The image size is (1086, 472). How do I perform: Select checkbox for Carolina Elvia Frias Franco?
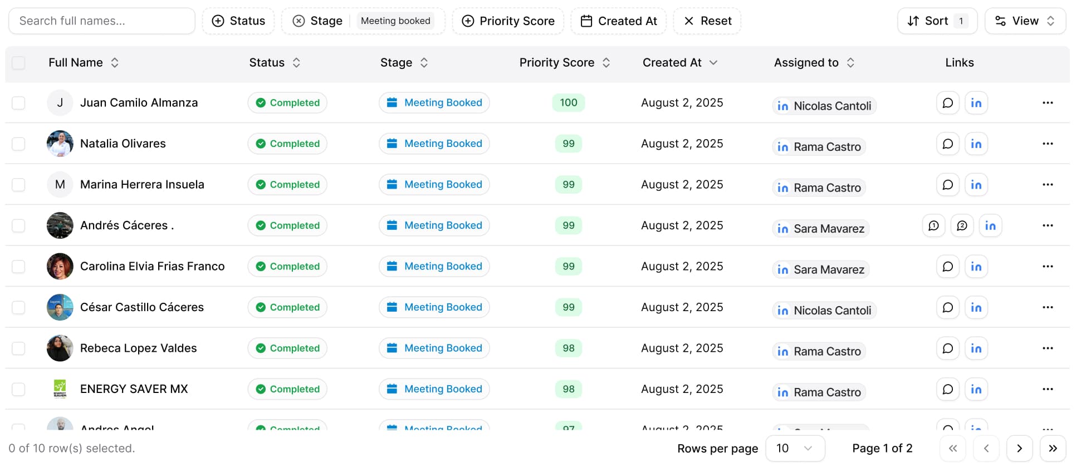tap(18, 267)
